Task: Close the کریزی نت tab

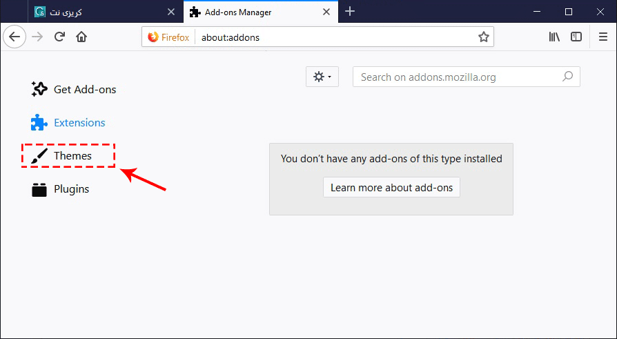Action: [x=170, y=12]
